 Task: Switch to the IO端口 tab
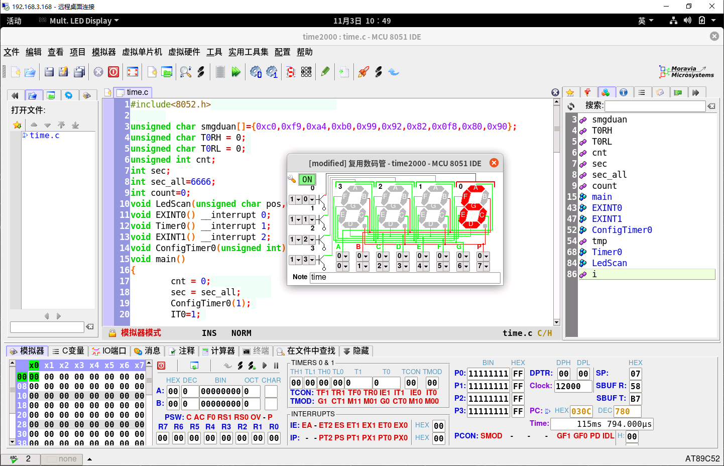[x=109, y=351]
